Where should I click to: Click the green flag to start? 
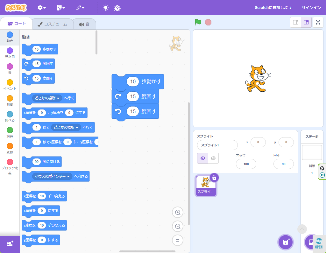click(x=198, y=22)
